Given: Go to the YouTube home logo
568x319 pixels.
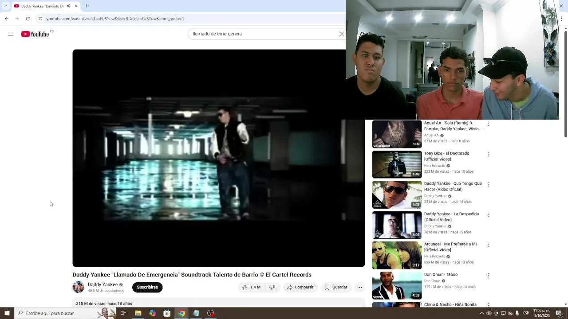Looking at the screenshot, I should 35,34.
